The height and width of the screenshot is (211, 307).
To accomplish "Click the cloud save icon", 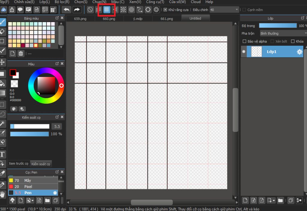I will point(4,10).
